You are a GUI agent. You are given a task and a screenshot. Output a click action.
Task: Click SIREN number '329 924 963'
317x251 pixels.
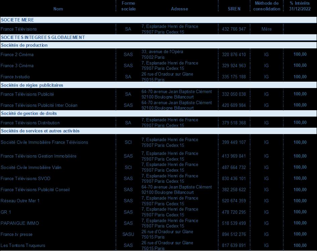[234, 66]
